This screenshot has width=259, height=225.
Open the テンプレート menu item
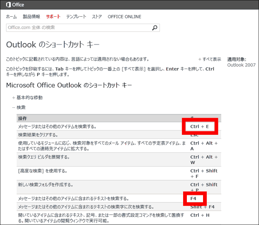(76, 17)
